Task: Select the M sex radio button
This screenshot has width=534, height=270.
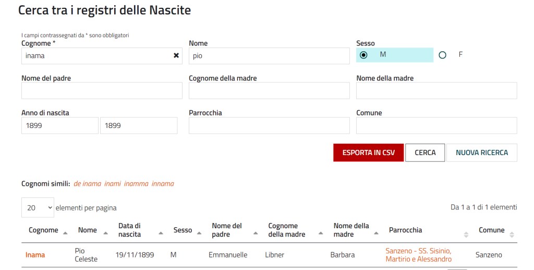Action: (363, 55)
